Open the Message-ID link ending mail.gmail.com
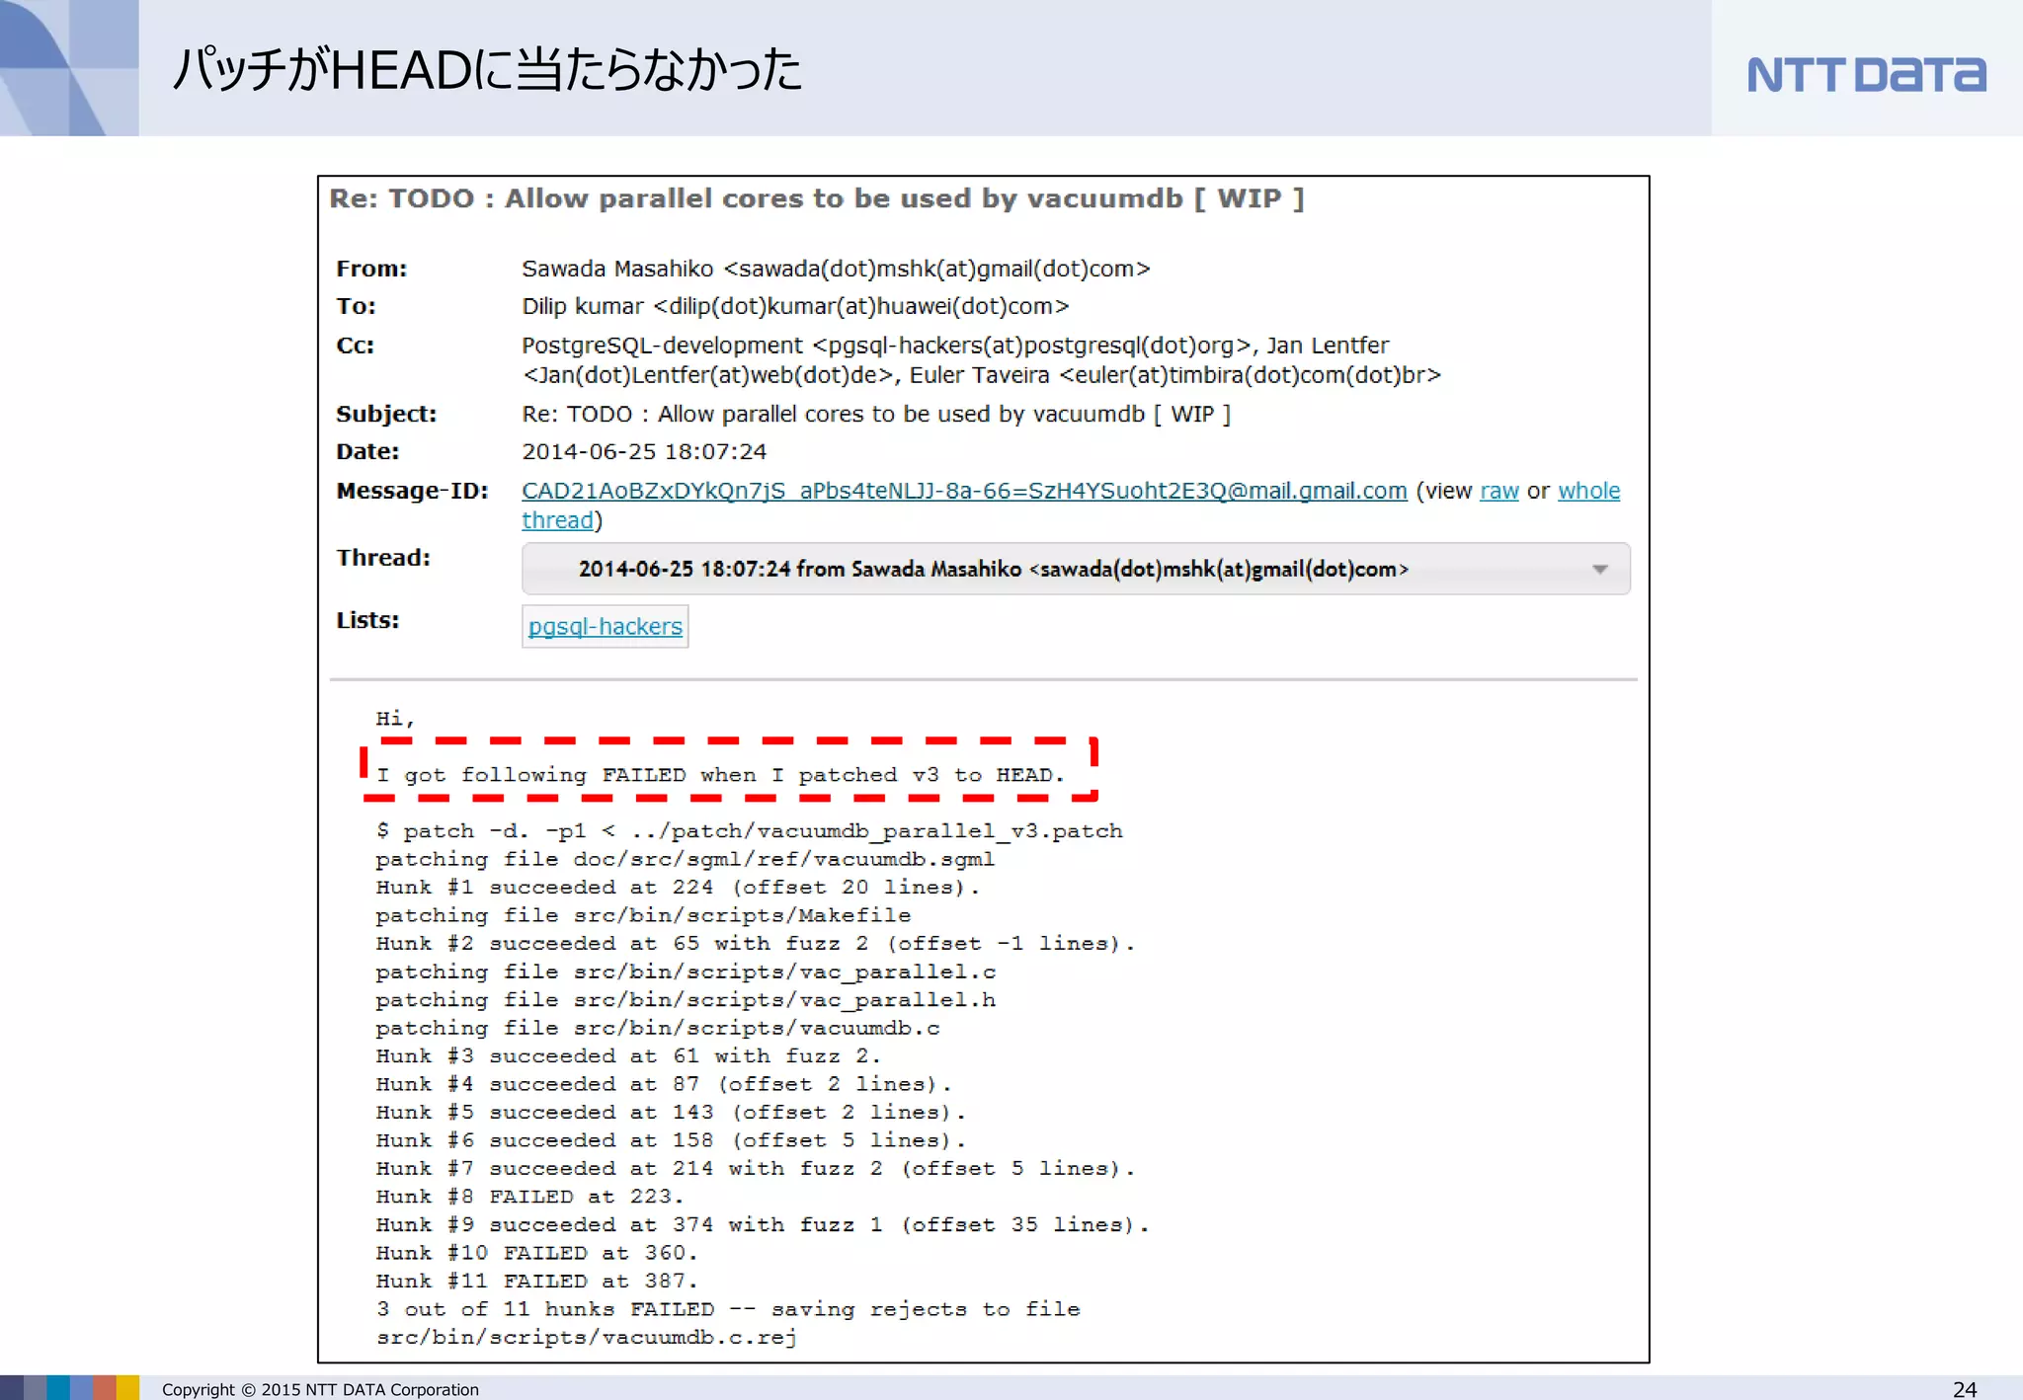Screen dimensions: 2023x1400 (964, 491)
